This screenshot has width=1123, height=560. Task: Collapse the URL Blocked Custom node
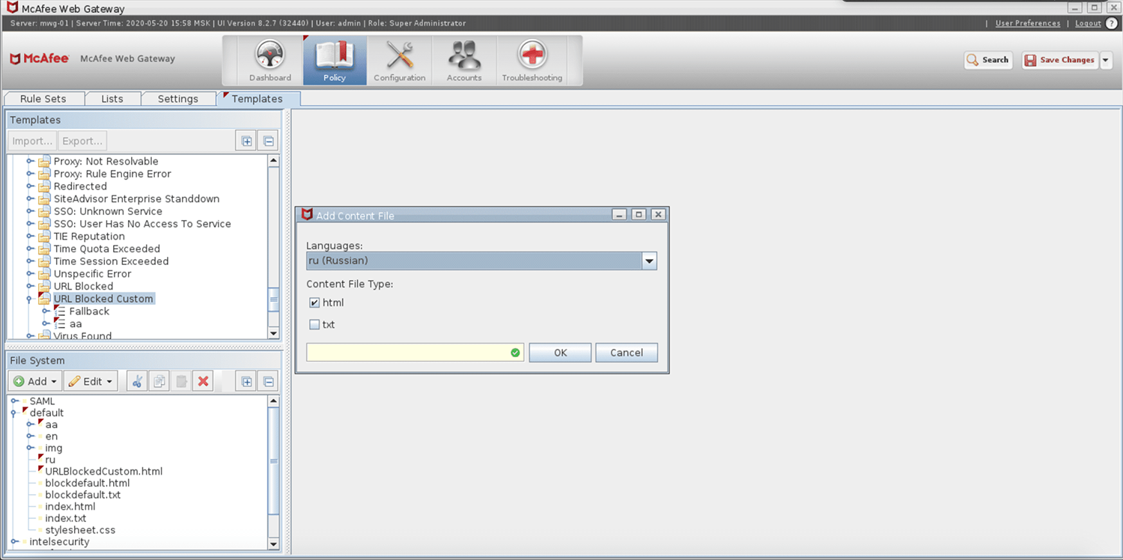[30, 299]
